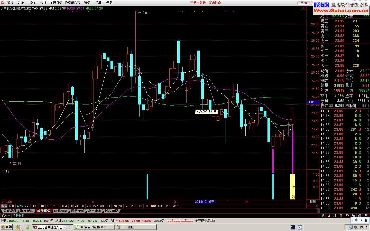The width and height of the screenshot is (370, 231).
Task: Choose the VOL-TDX indicator
Action: click(105, 206)
